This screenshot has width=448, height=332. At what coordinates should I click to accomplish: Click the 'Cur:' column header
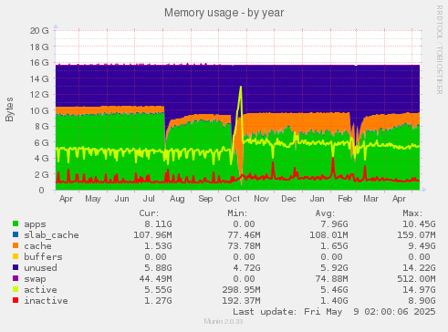pyautogui.click(x=149, y=213)
